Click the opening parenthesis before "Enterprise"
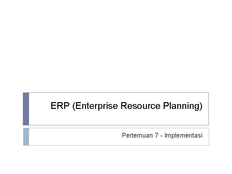Viewport: 232px width, 174px height. (x=74, y=106)
